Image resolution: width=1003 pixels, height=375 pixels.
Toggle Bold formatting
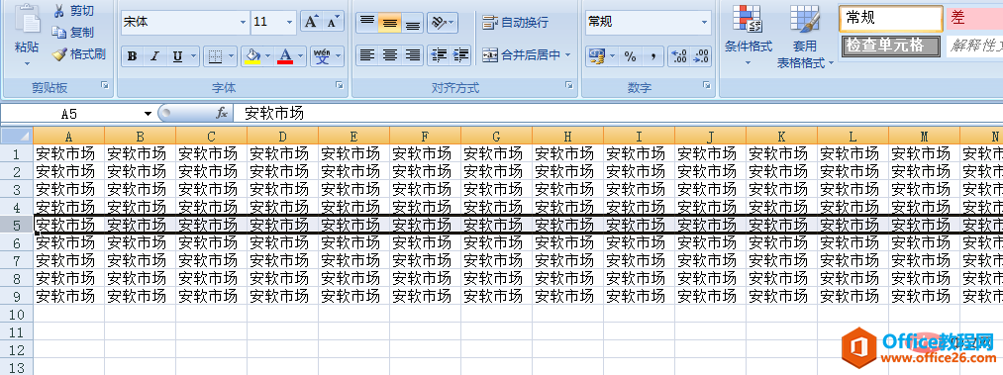132,56
